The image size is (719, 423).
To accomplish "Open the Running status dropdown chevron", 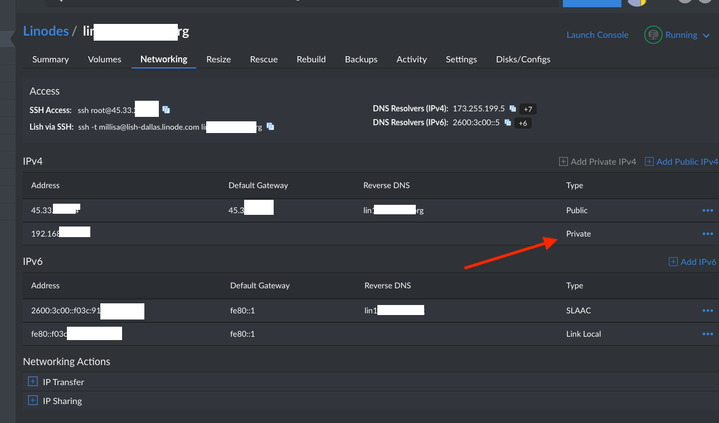I will click(x=706, y=35).
